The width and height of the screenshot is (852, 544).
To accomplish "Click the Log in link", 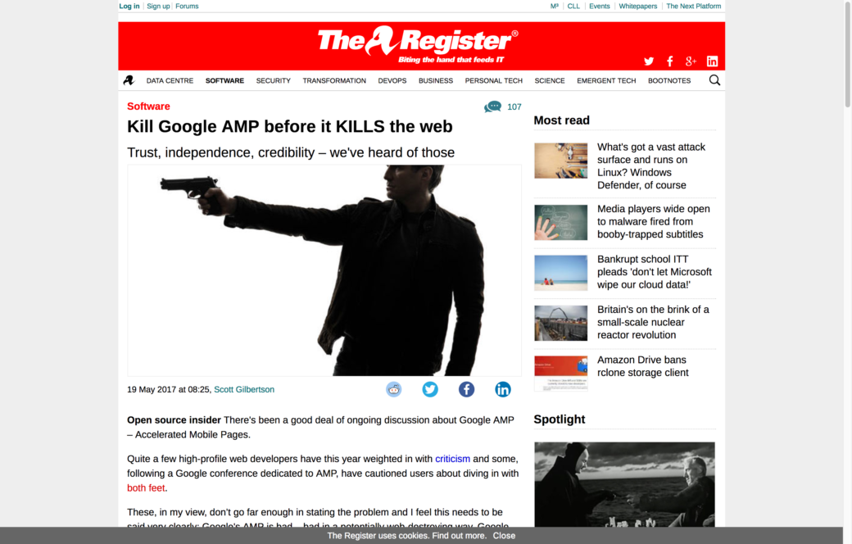I will 129,6.
